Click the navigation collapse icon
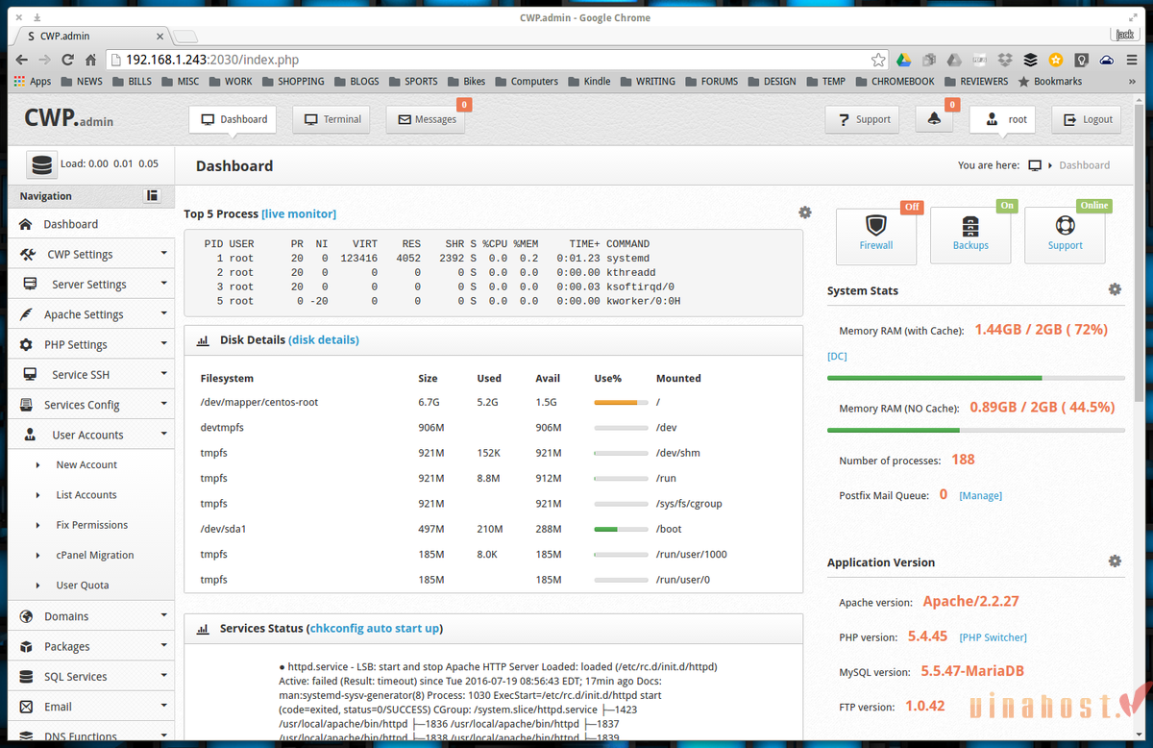The image size is (1153, 748). (x=152, y=195)
